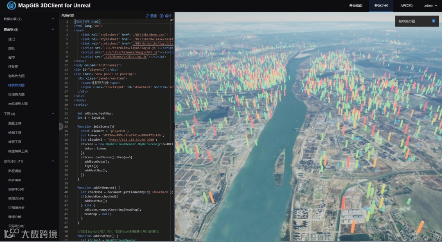
Task: Click the 重置 reset code button
Action: click(151, 16)
